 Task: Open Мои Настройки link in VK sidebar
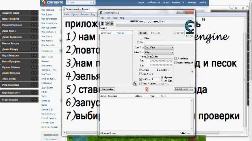coord(48,45)
